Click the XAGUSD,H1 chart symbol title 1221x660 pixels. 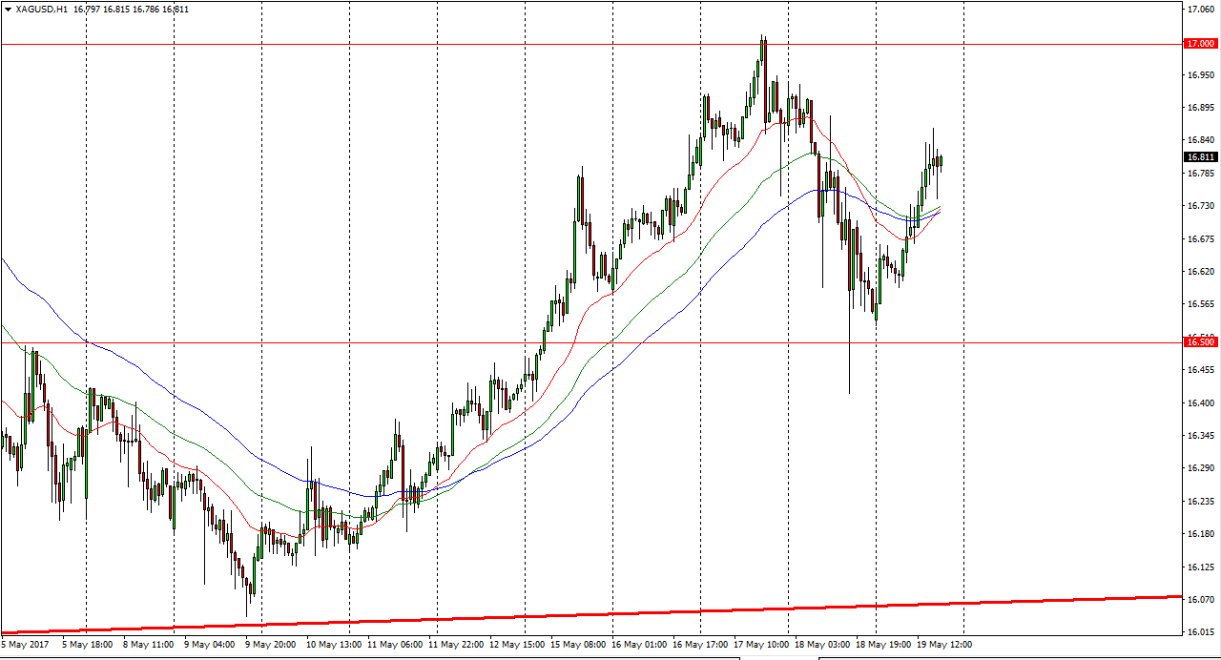point(42,10)
